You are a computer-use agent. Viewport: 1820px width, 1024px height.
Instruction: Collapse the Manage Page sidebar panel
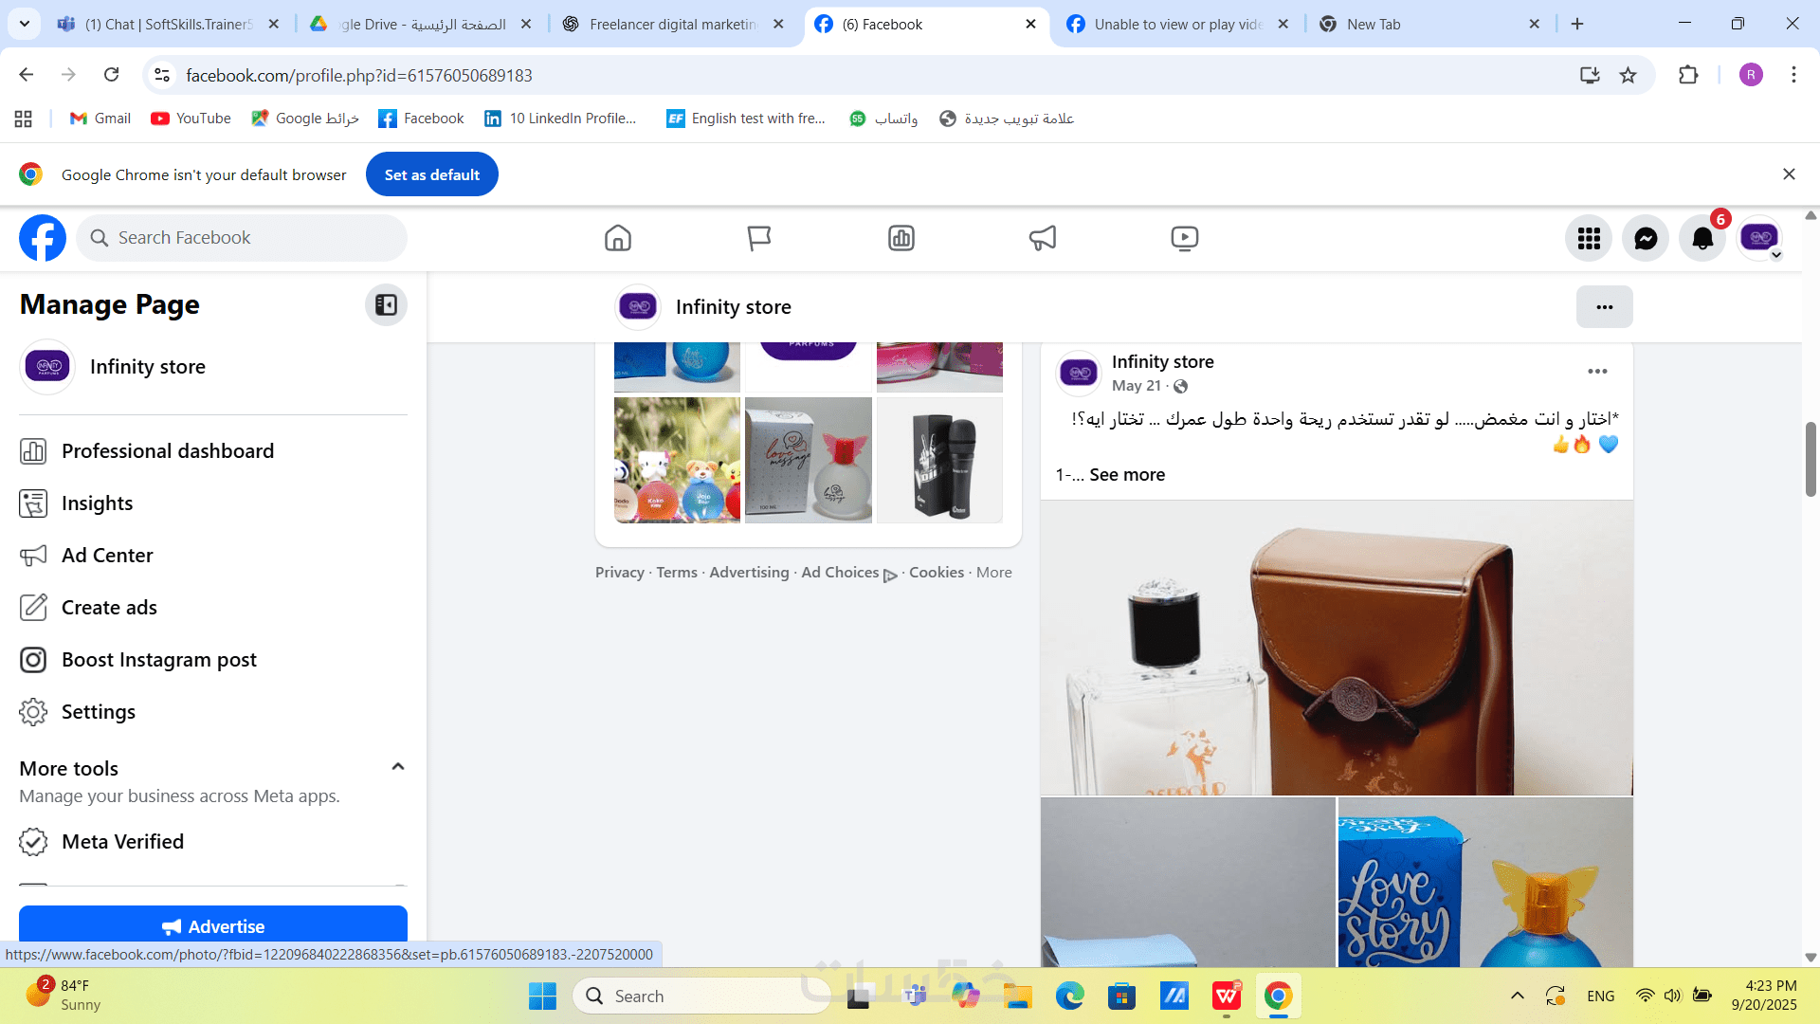tap(386, 304)
